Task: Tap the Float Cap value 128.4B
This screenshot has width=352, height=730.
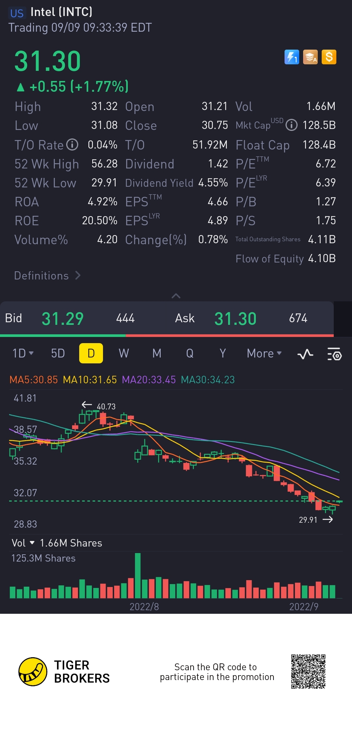Action: (319, 145)
